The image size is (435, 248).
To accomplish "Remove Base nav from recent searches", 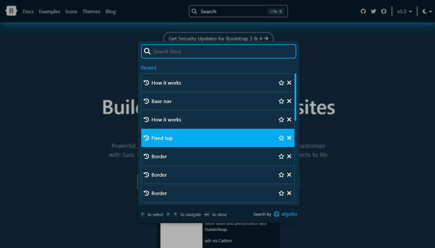I will pos(289,101).
